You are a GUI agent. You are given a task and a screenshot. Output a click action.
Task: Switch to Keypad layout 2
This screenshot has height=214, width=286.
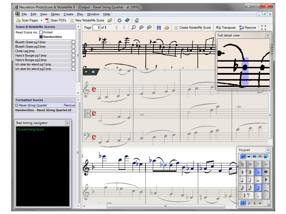tap(249, 203)
